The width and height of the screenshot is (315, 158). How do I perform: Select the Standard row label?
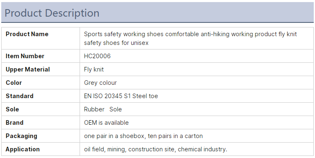coord(20,96)
